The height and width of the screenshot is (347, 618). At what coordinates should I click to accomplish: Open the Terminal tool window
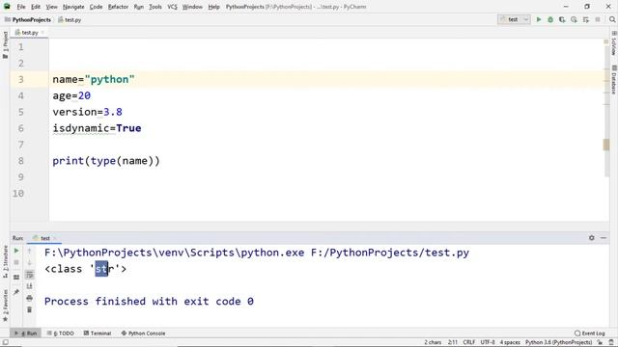(98, 334)
